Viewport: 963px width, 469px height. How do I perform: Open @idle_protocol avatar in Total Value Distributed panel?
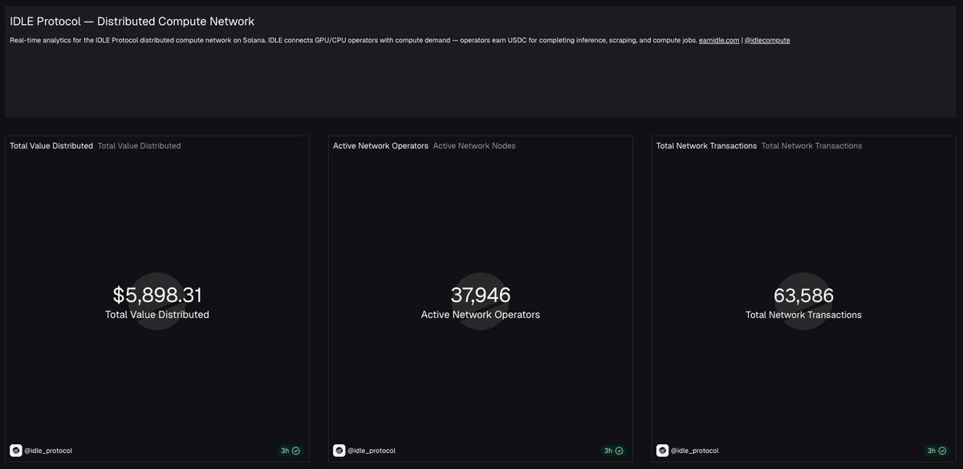[x=16, y=451]
